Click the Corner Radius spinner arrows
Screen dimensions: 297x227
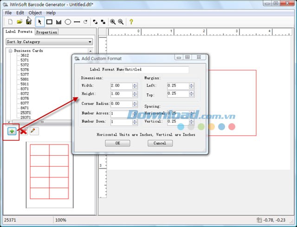pyautogui.click(x=135, y=104)
